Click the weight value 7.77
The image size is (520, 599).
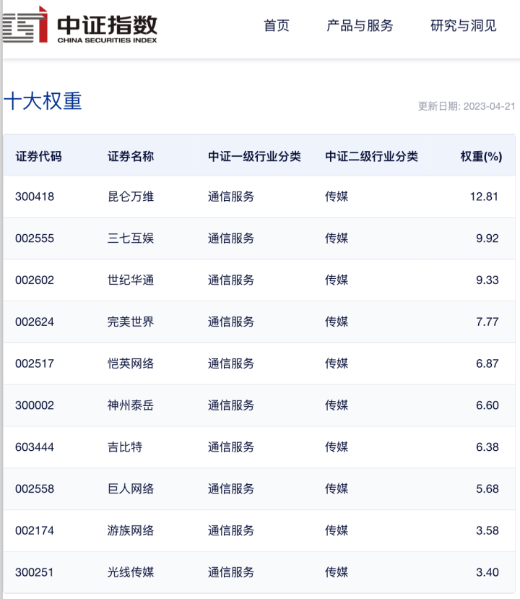tap(487, 322)
